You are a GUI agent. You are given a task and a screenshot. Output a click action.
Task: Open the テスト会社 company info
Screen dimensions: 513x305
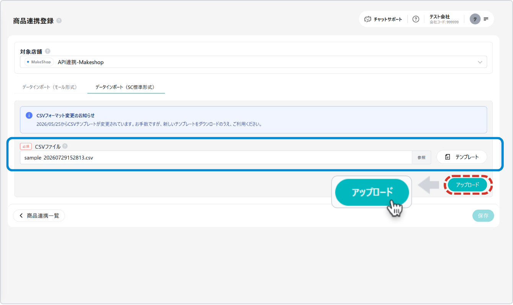click(444, 19)
